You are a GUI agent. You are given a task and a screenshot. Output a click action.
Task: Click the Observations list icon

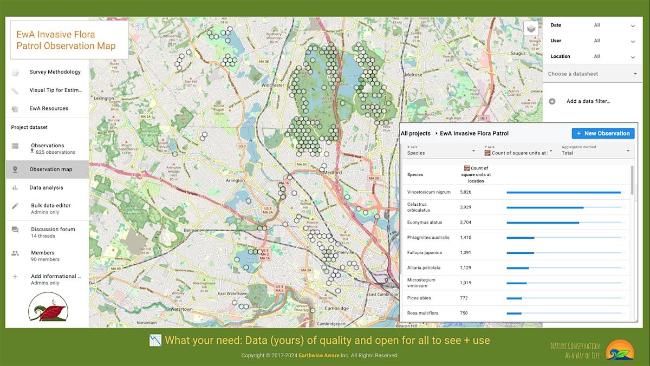pyautogui.click(x=15, y=146)
